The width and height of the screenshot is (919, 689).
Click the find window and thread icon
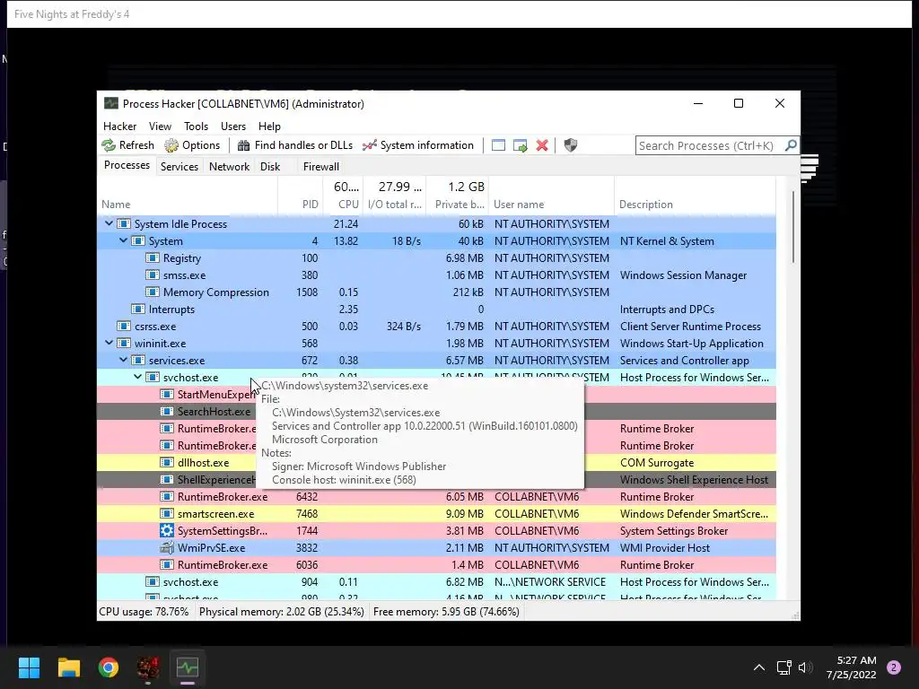click(520, 145)
